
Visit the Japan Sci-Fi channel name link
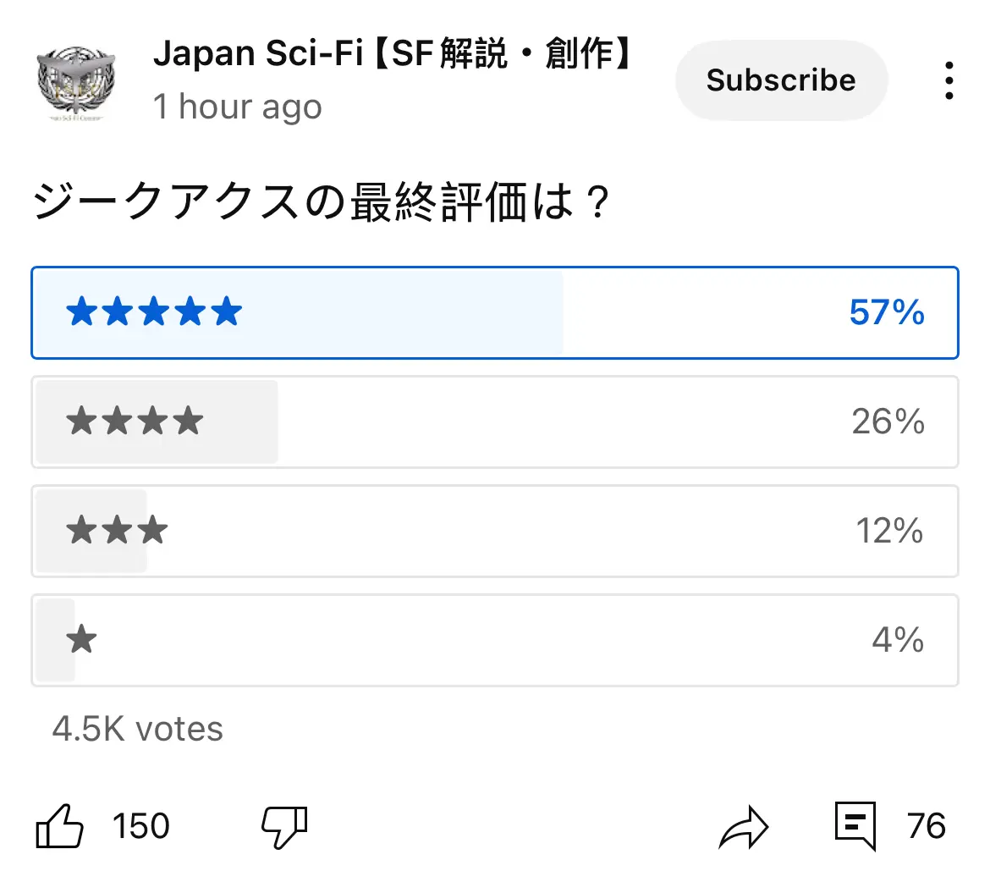point(393,53)
